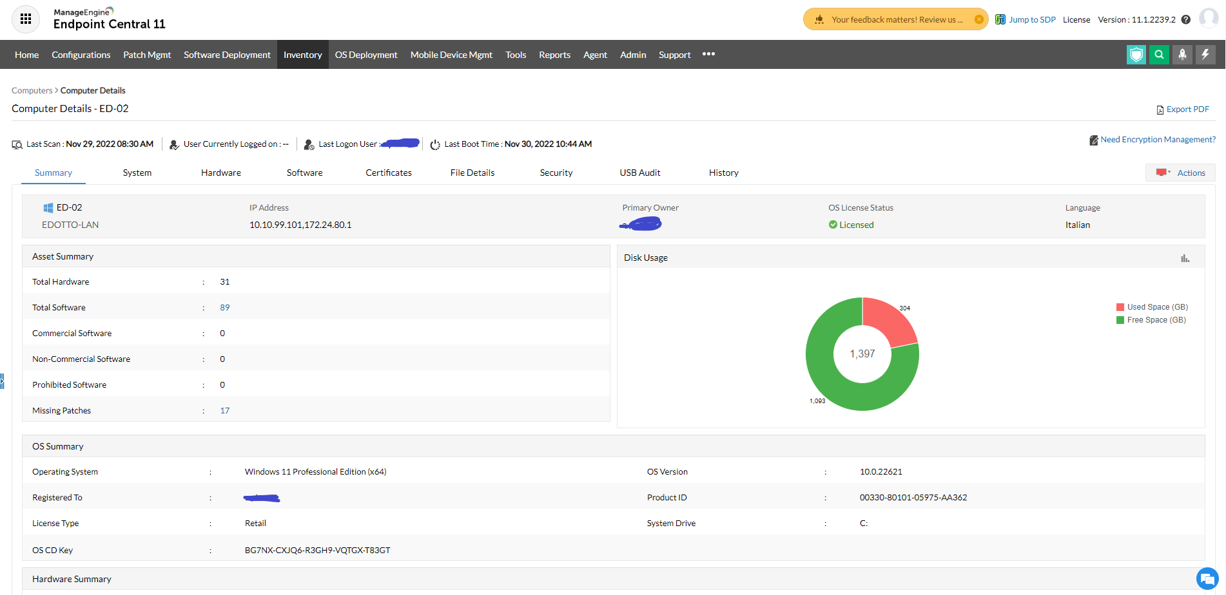Click Need Encryption Management? link

1157,140
